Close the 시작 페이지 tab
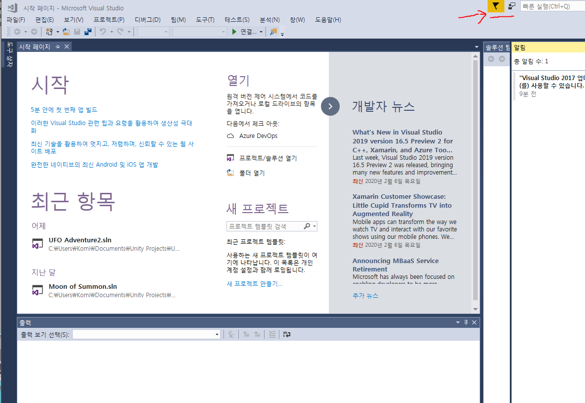The image size is (585, 403). pyautogui.click(x=67, y=46)
